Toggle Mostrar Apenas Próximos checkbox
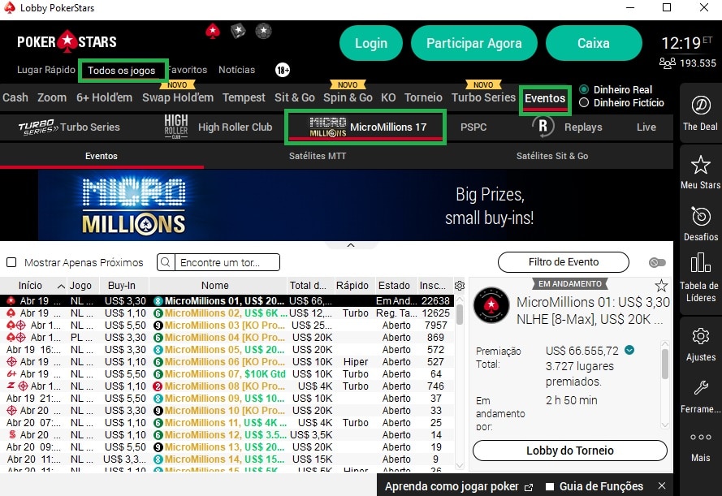The image size is (722, 496). [11, 262]
